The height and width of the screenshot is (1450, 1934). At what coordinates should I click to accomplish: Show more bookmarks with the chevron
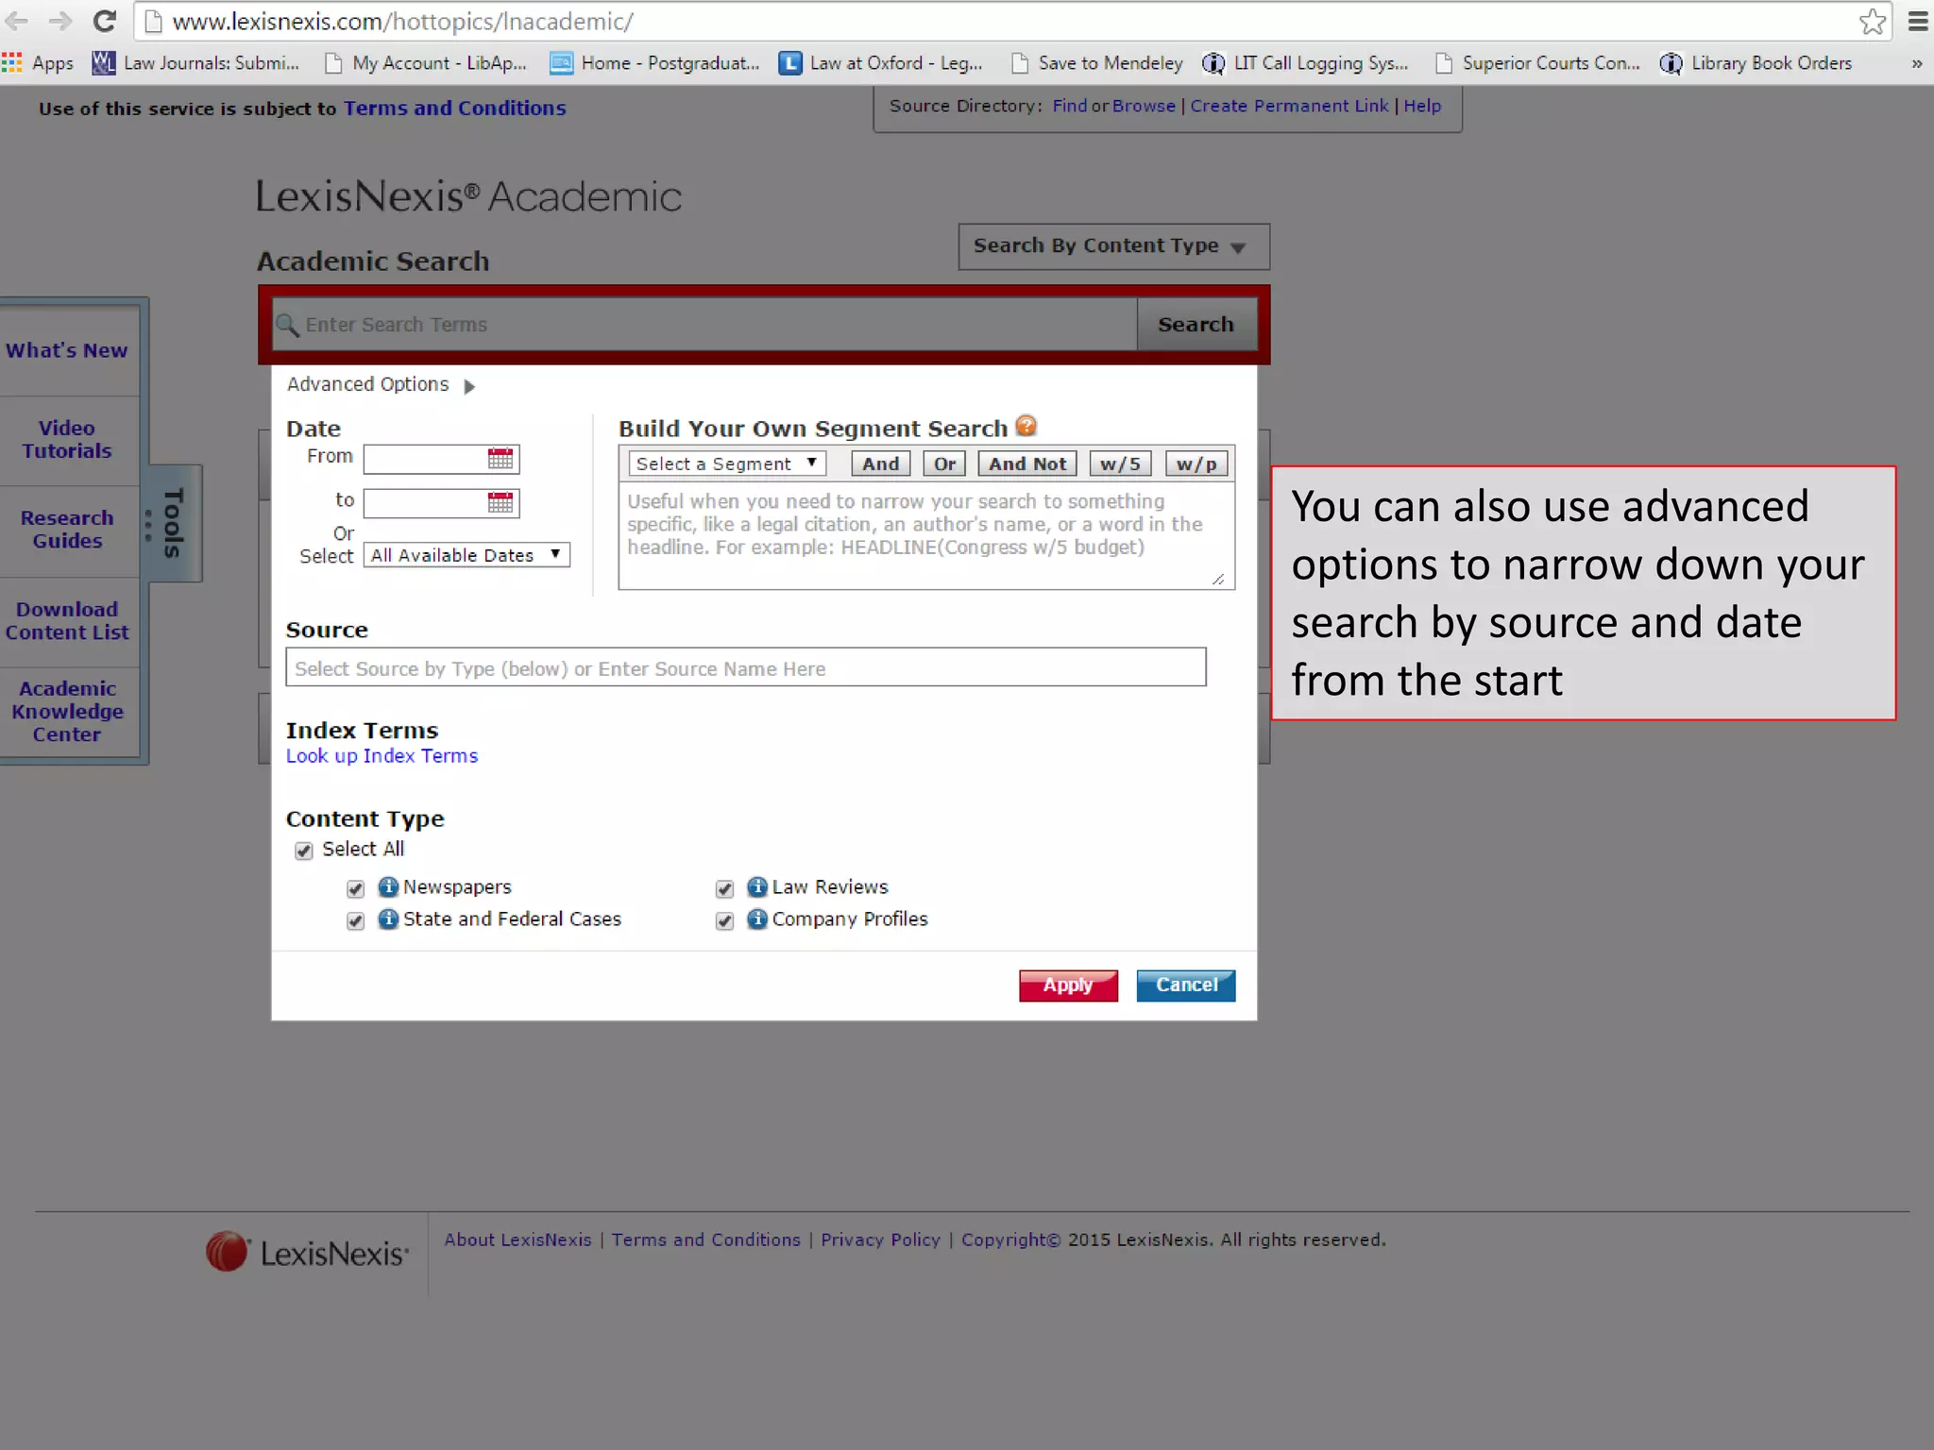[x=1916, y=64]
